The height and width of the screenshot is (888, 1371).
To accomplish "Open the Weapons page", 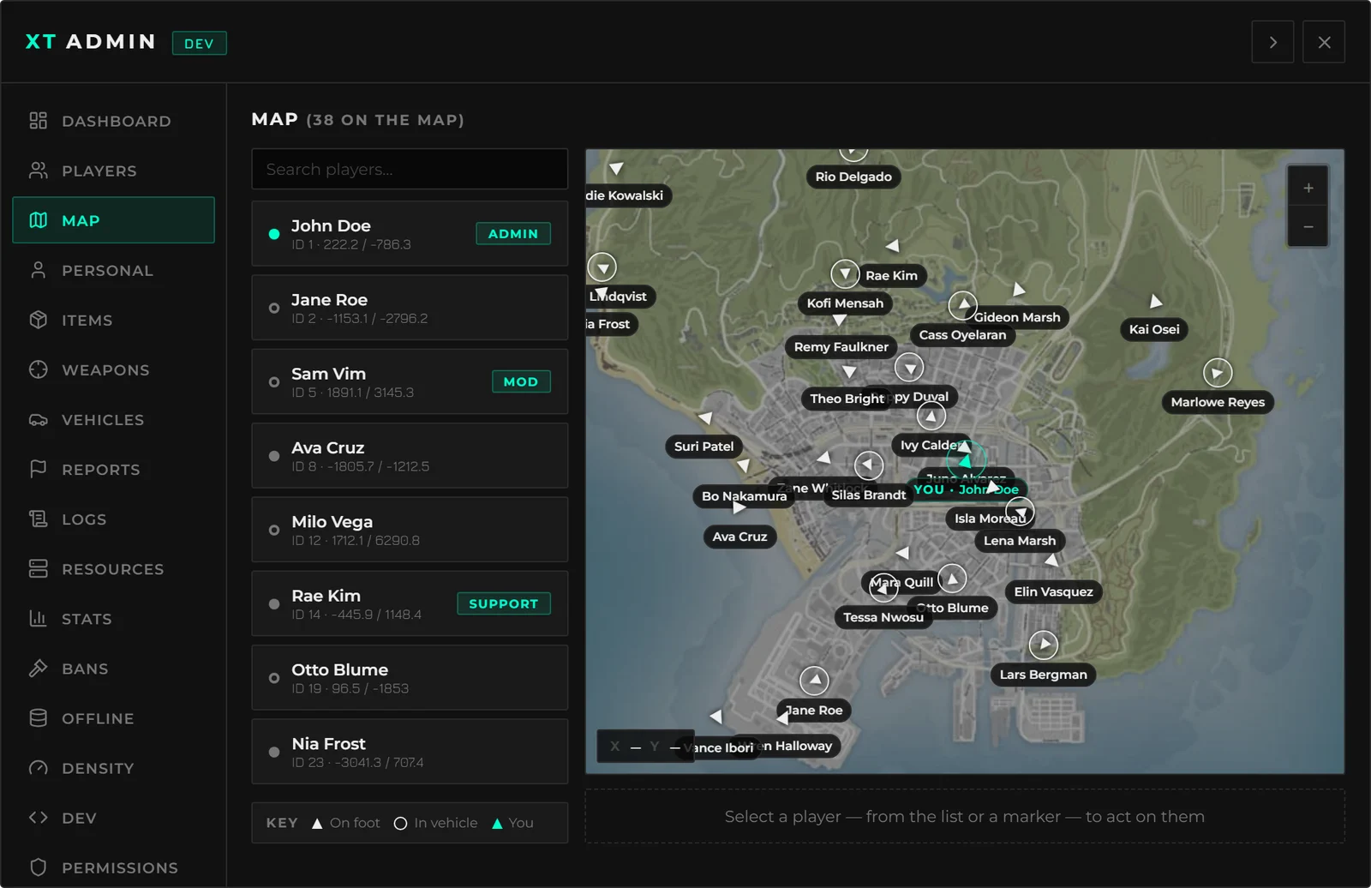I will pos(113,369).
